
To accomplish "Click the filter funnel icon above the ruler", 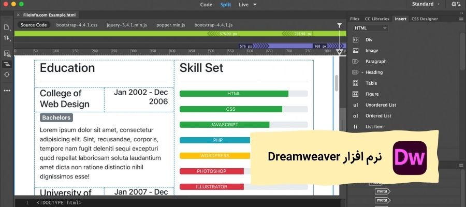I will [340, 25].
